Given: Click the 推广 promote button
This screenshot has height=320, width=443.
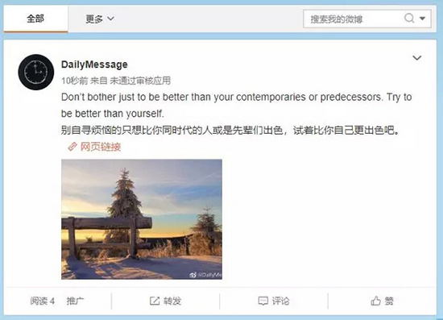Looking at the screenshot, I should pyautogui.click(x=75, y=301).
